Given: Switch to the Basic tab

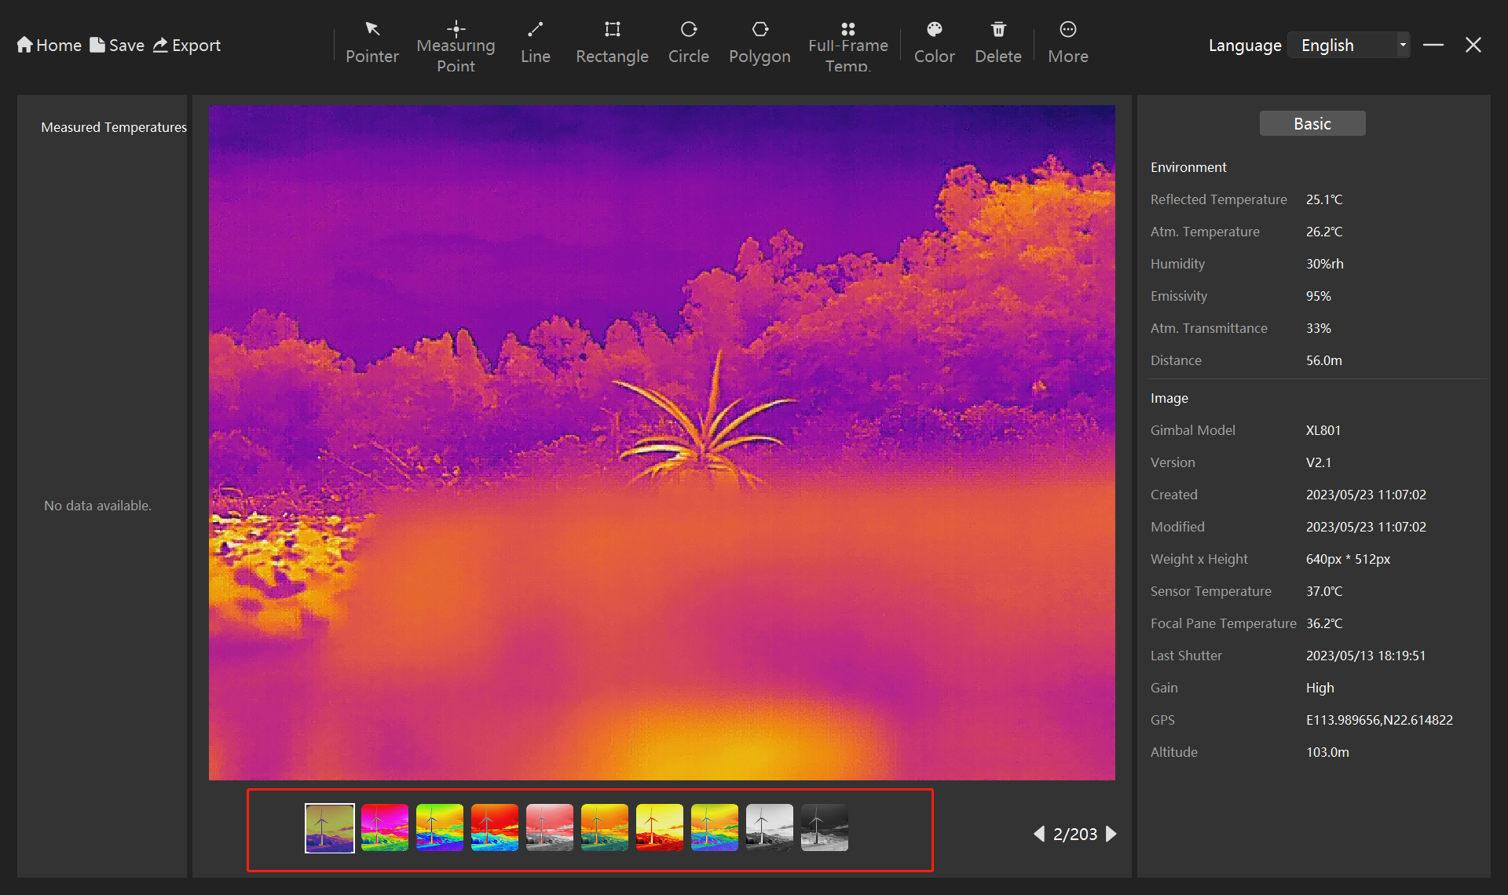Looking at the screenshot, I should tap(1312, 123).
